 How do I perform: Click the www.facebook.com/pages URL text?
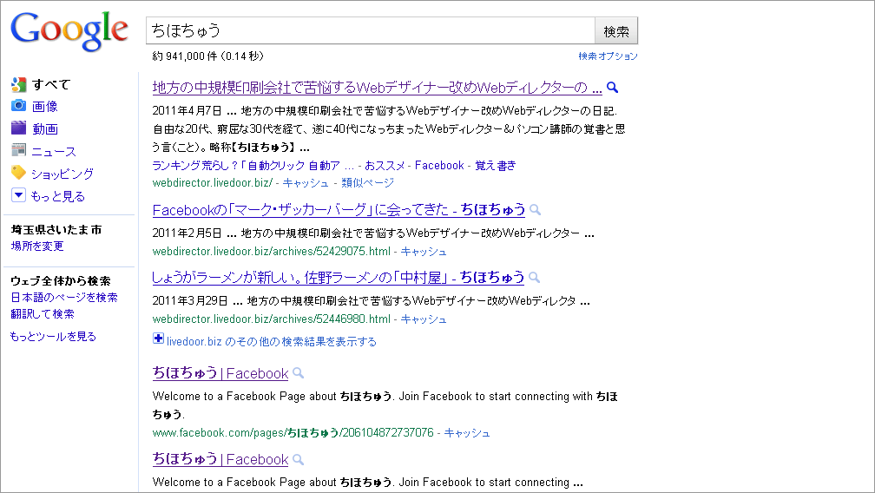point(293,433)
